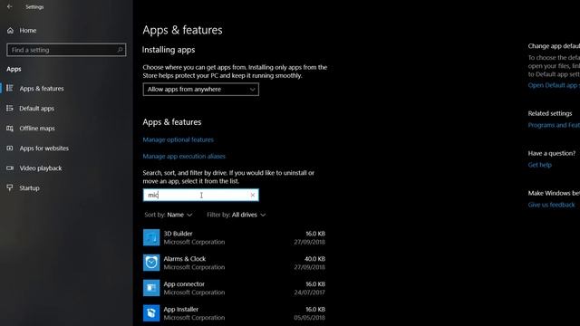Click the Home icon in sidebar
Image resolution: width=580 pixels, height=326 pixels.
(10, 30)
